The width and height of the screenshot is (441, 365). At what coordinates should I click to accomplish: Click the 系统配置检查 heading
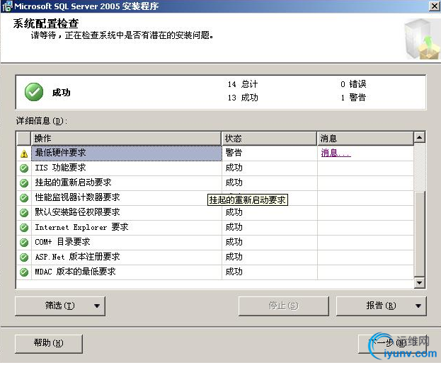tap(46, 23)
